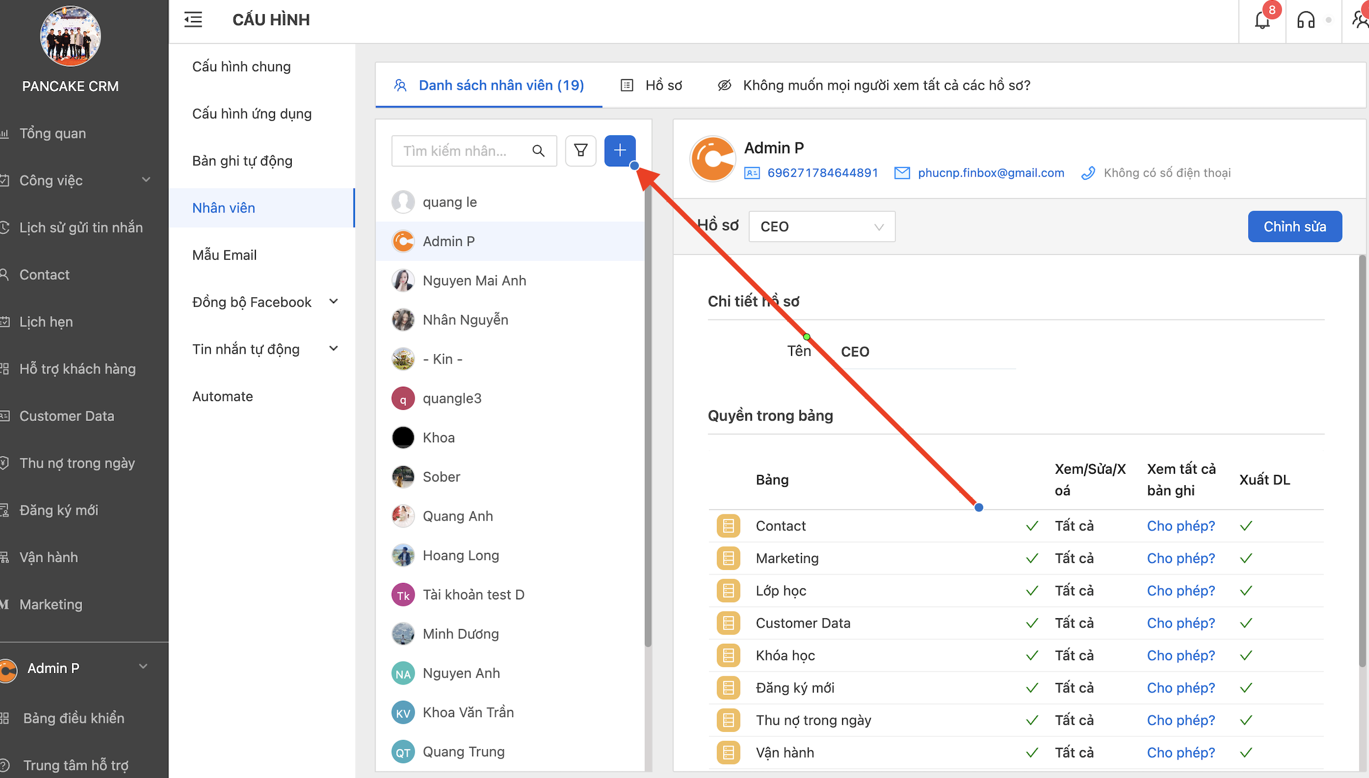Open the CEO profile dropdown
Image resolution: width=1369 pixels, height=778 pixels.
[821, 227]
